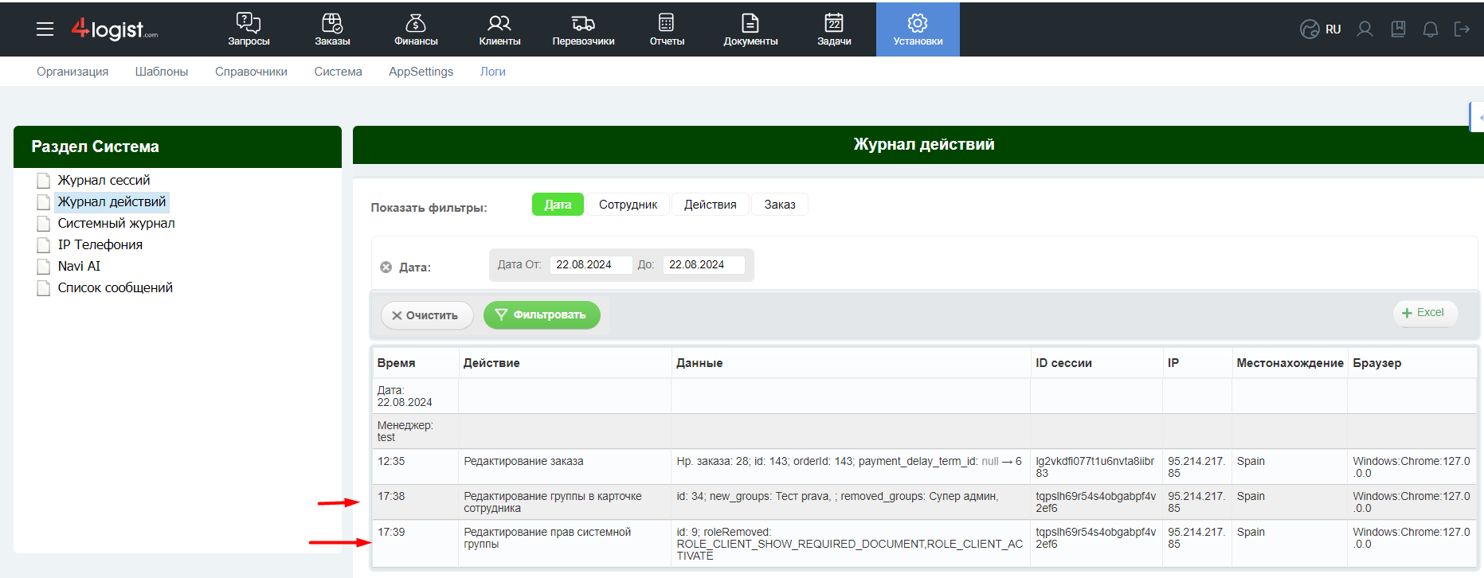Click the Дата От date field
Screen dimensions: 1484x578
pos(590,264)
